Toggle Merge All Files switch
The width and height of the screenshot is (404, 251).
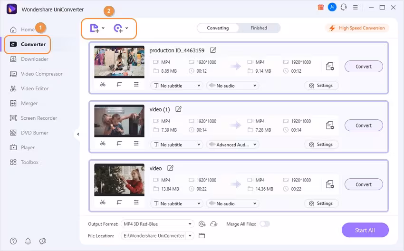pos(265,224)
